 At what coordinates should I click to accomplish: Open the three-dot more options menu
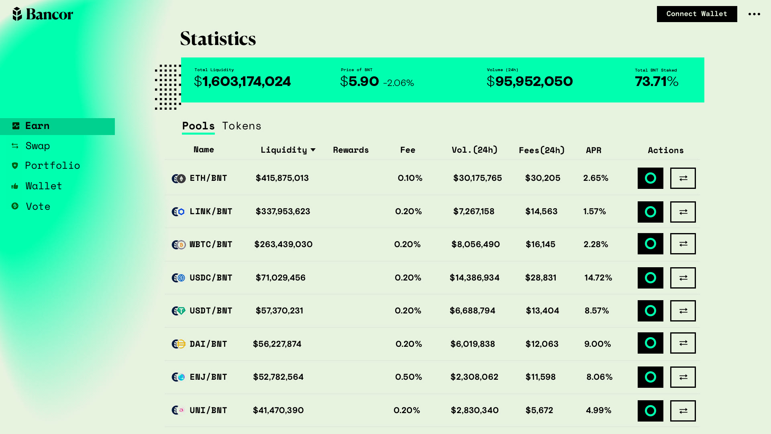[x=754, y=14]
